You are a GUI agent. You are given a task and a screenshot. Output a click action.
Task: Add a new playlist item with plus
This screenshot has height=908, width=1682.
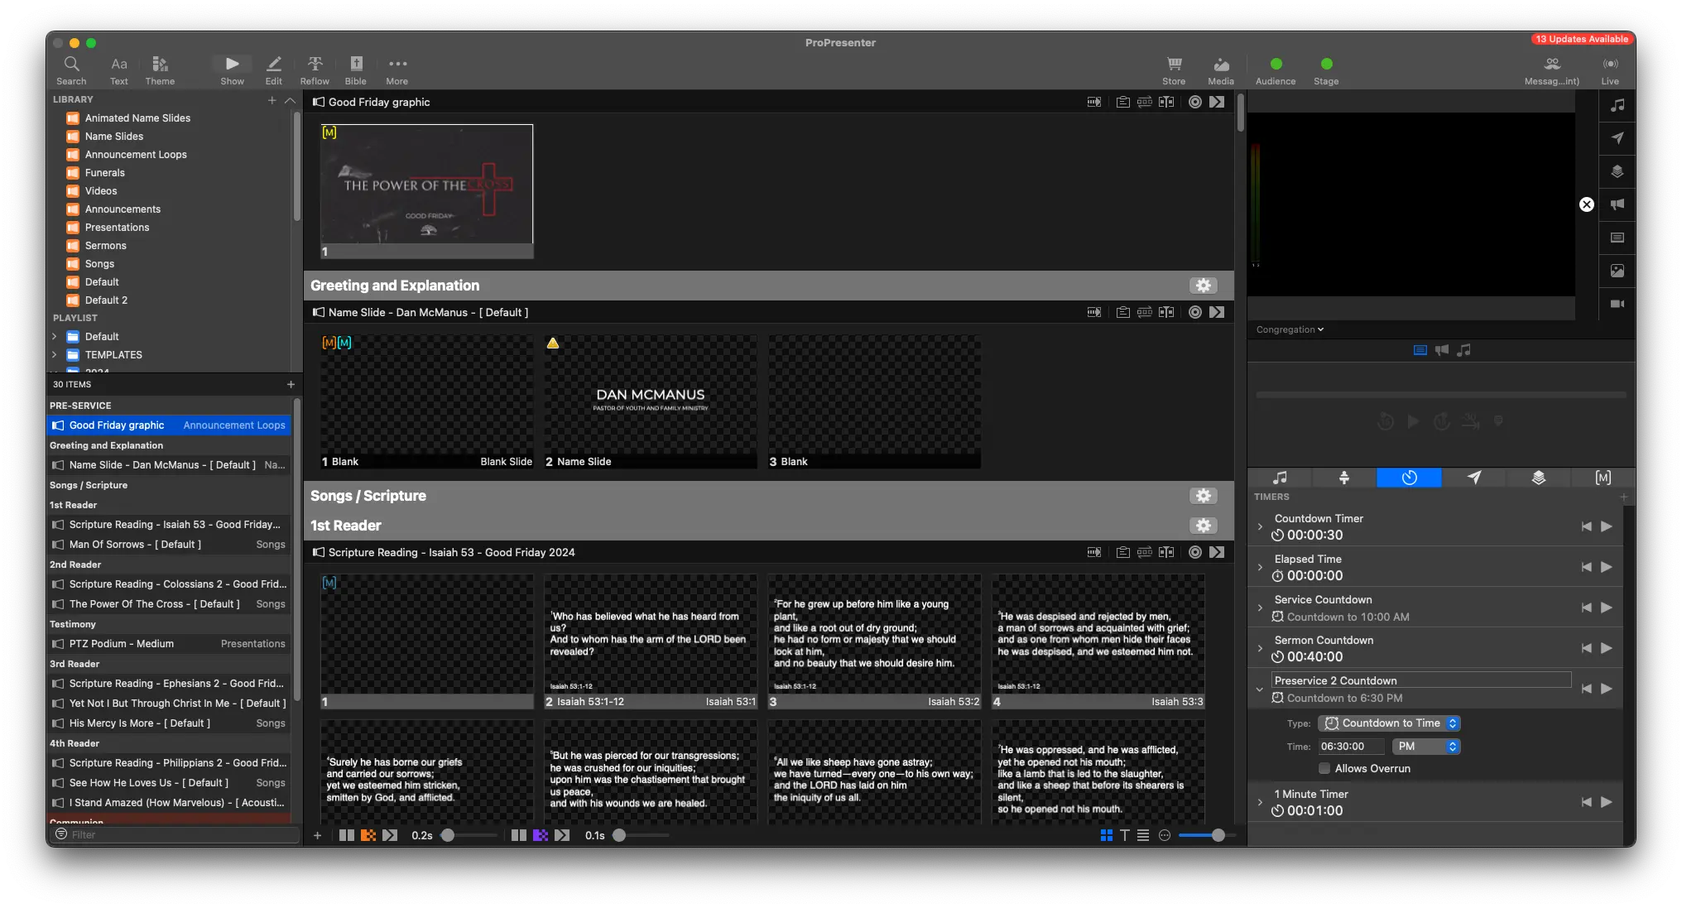pos(291,385)
